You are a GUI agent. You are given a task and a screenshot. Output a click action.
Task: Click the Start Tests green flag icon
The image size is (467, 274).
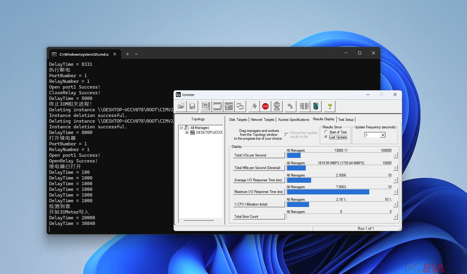(x=254, y=106)
